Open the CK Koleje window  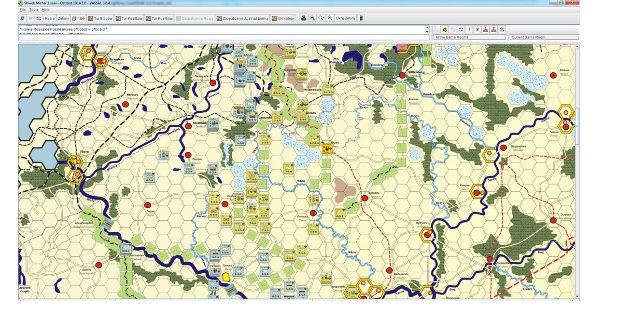283,18
